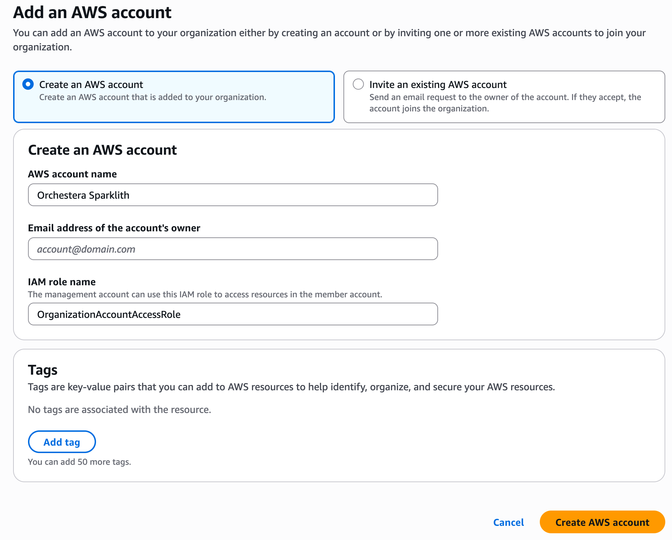Click the IAM role name text box
Screen dimensions: 672x540
(233, 314)
